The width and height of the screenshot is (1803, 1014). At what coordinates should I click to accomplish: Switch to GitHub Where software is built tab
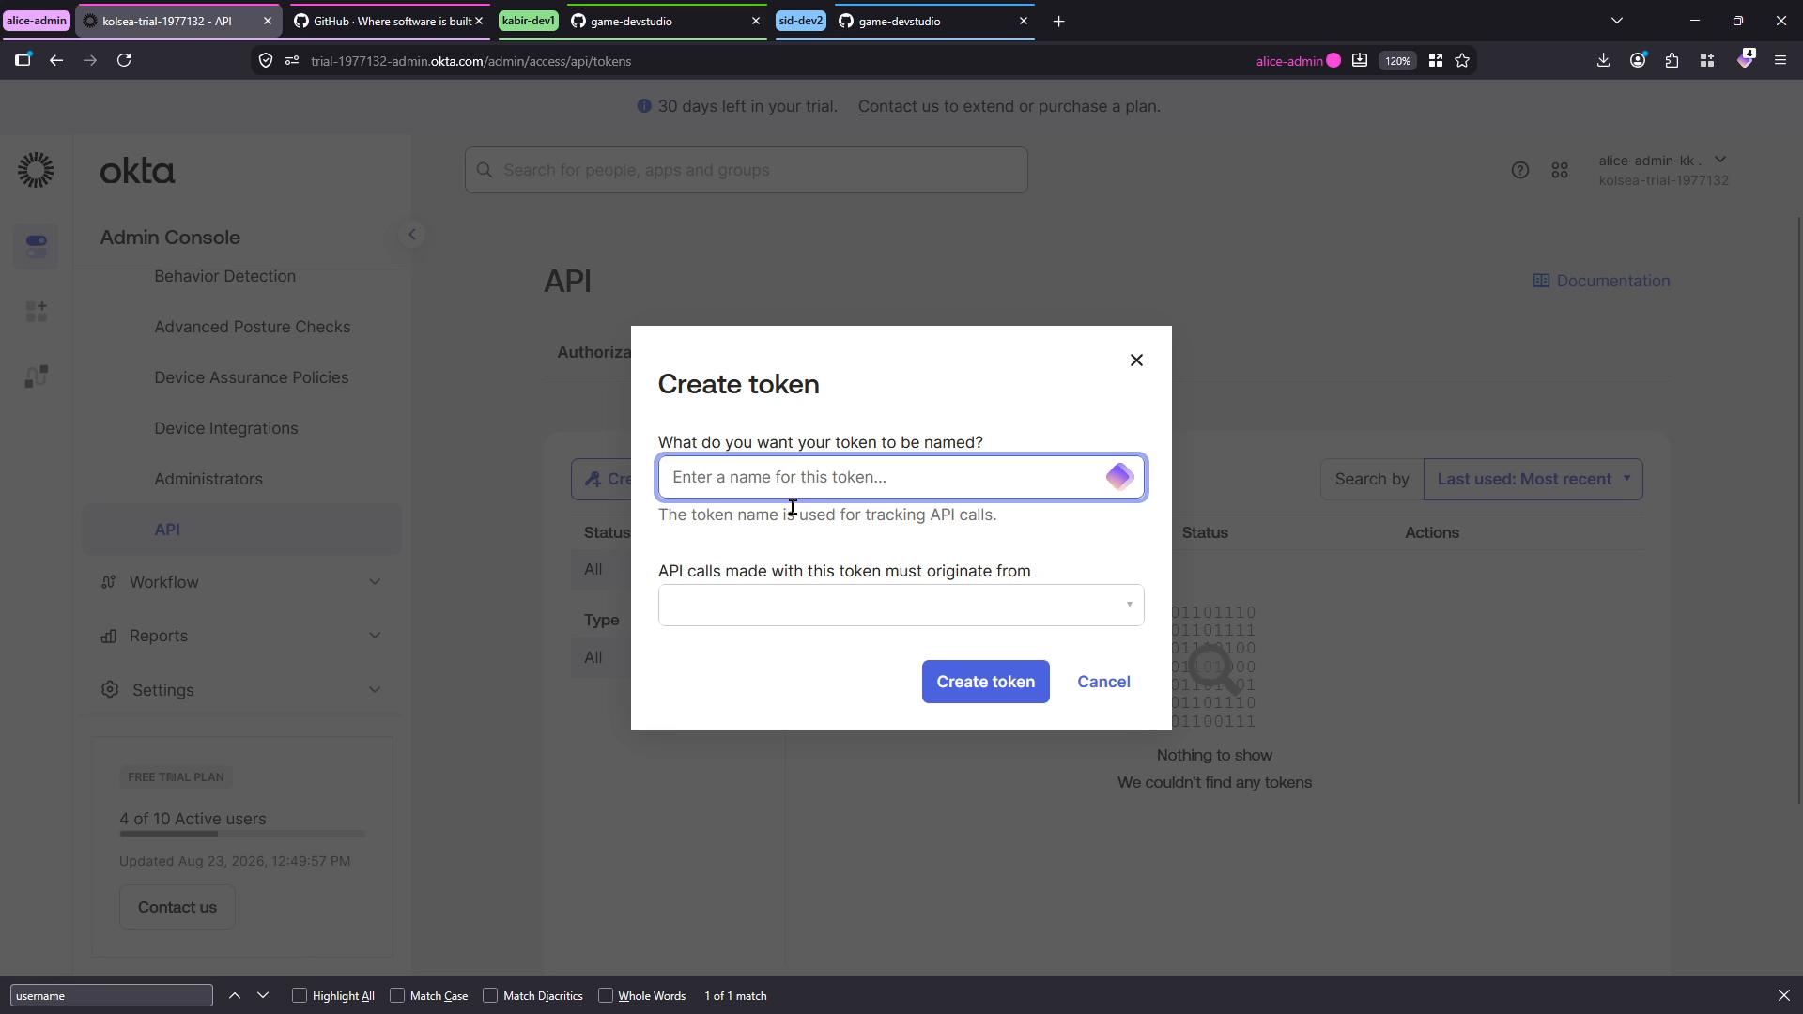[390, 21]
